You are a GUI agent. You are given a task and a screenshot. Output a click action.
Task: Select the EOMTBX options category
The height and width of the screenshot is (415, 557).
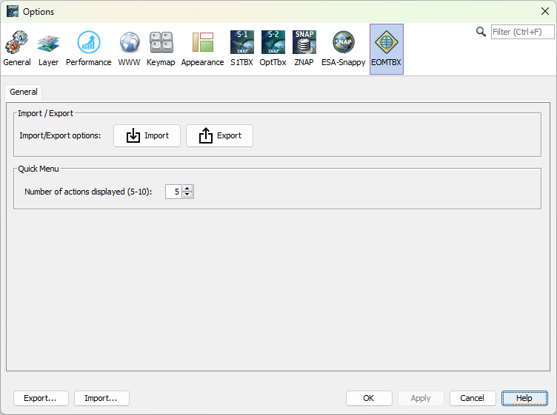click(386, 49)
